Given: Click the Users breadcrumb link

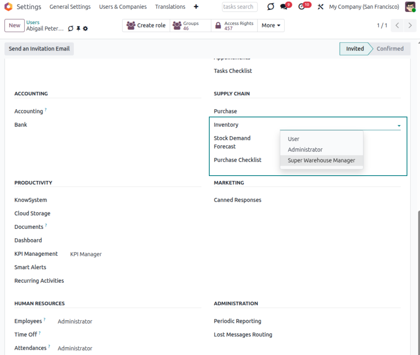Looking at the screenshot, I should point(33,22).
